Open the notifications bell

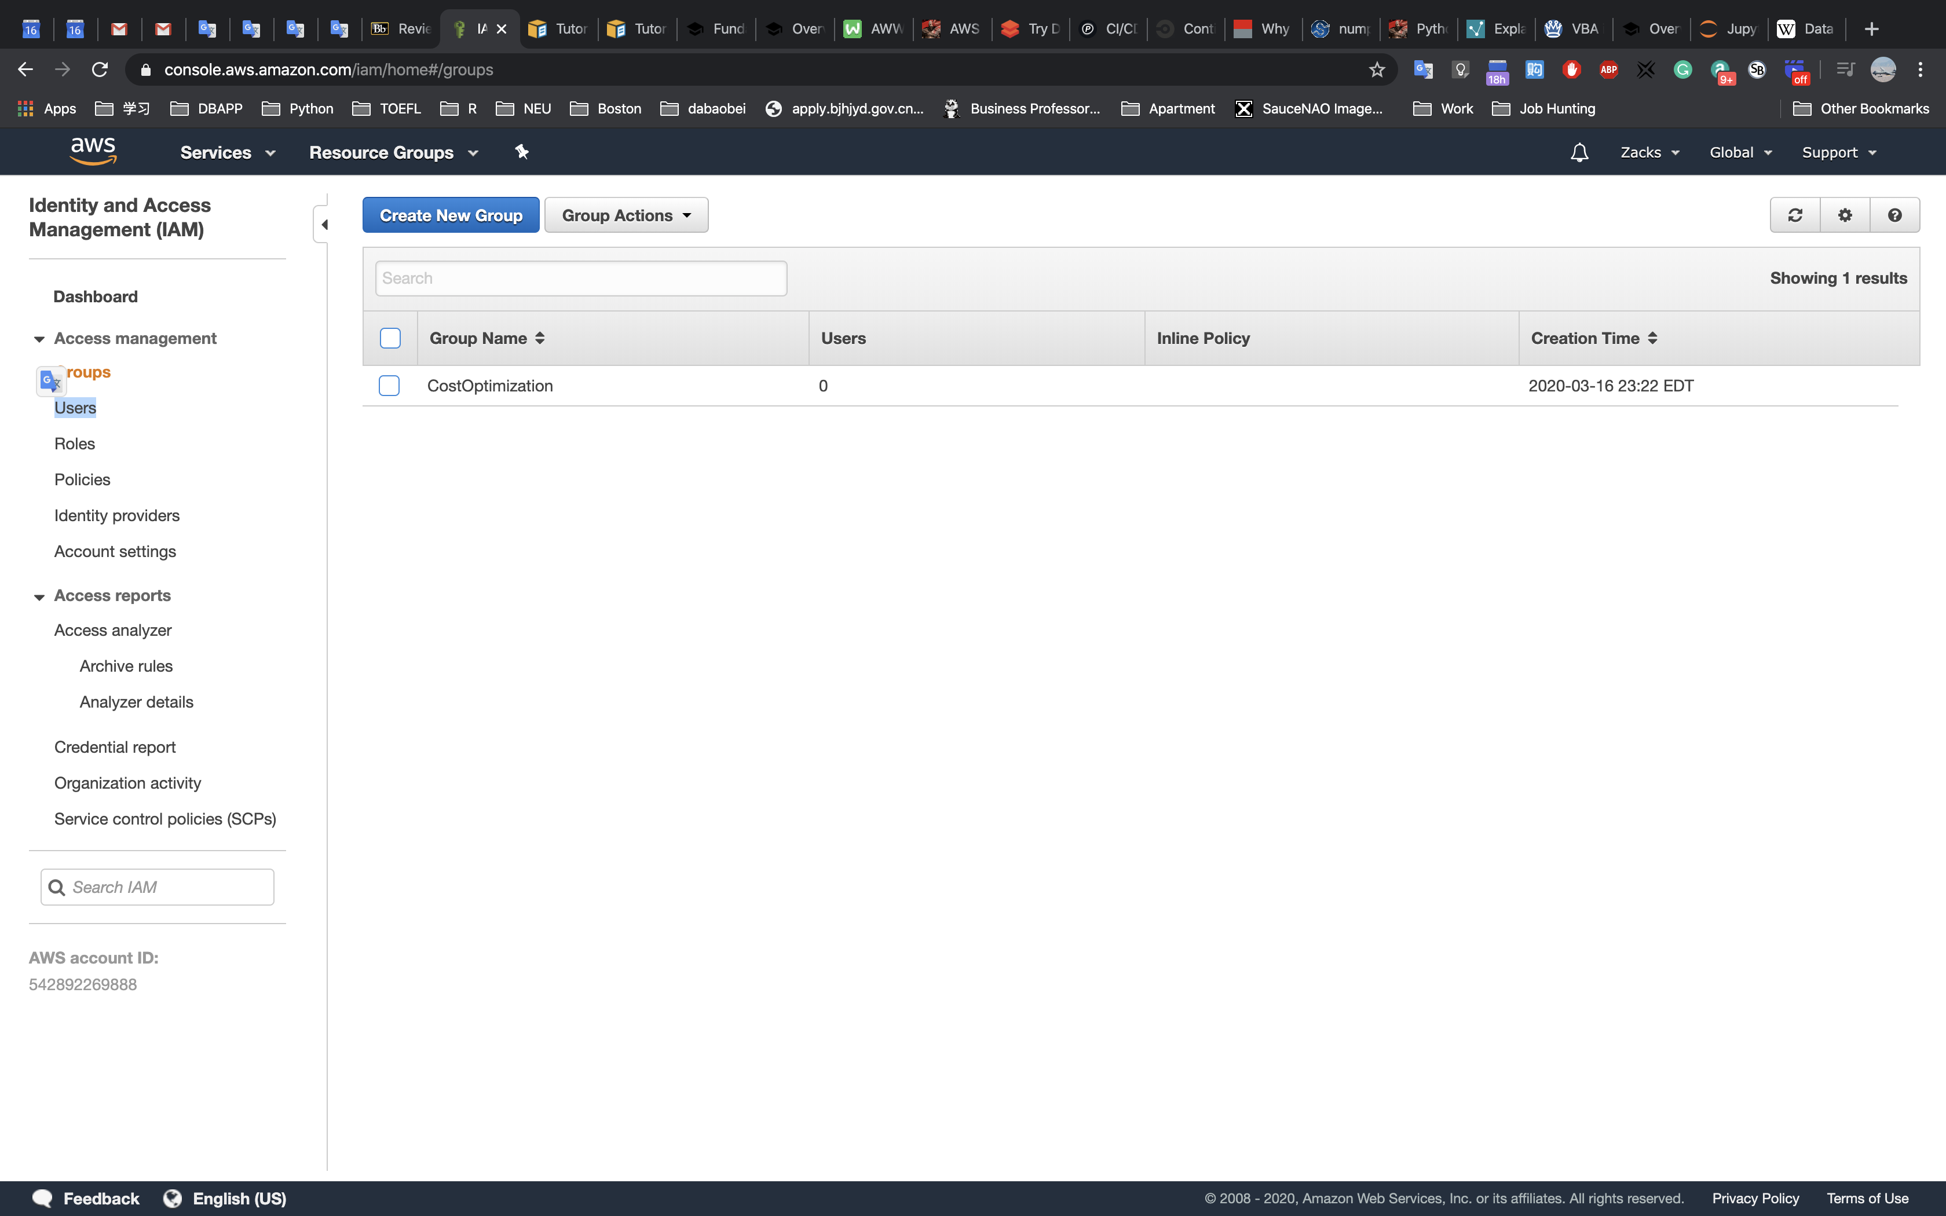[x=1578, y=153]
